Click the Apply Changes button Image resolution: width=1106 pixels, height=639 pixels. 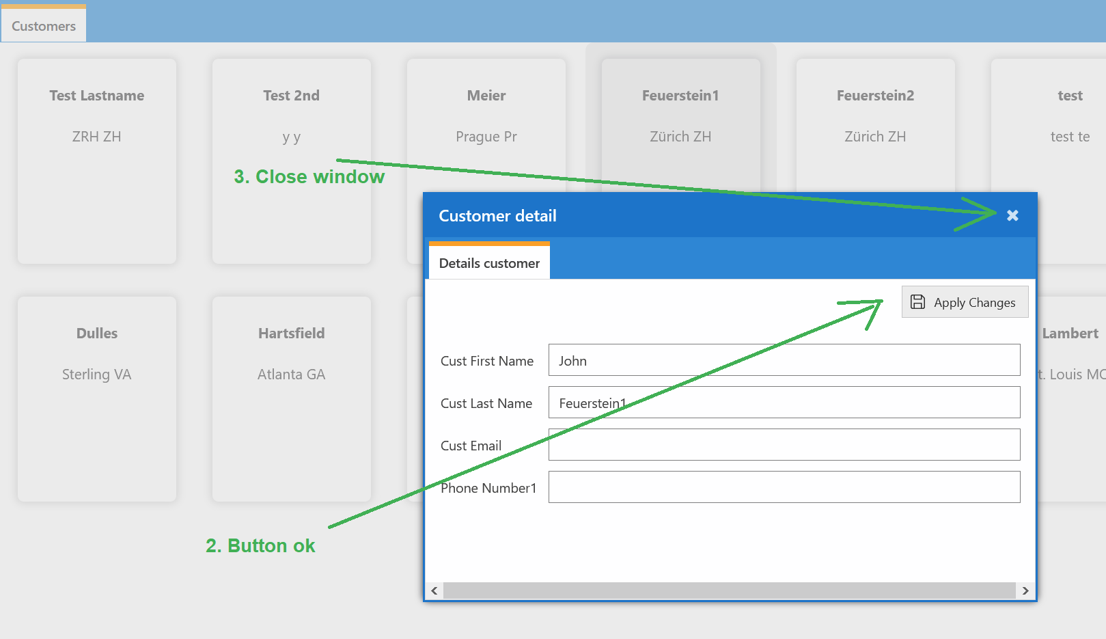965,301
